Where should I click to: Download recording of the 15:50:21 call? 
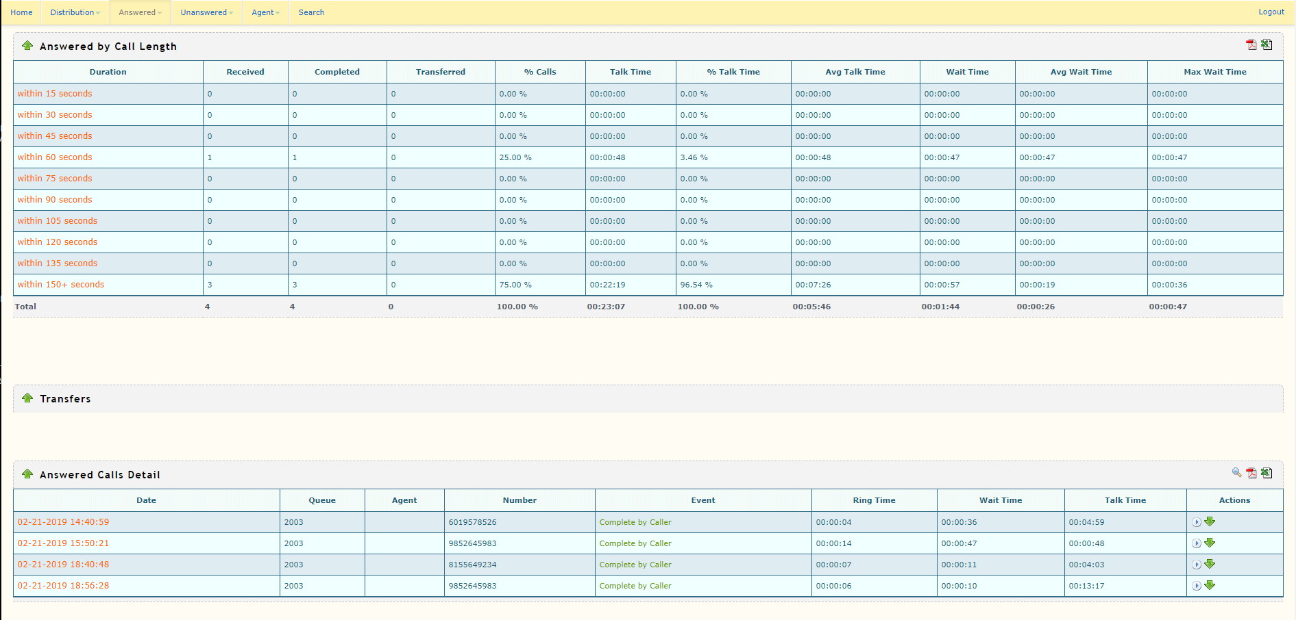coord(1210,543)
